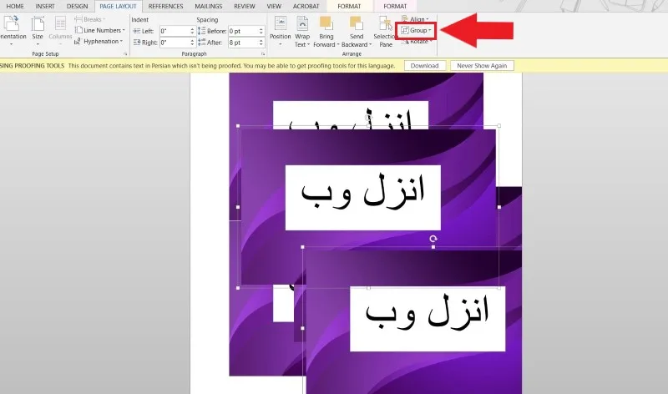Viewport: 668px width, 394px height.
Task: Launch the Page Setup dialog
Action: pos(125,54)
